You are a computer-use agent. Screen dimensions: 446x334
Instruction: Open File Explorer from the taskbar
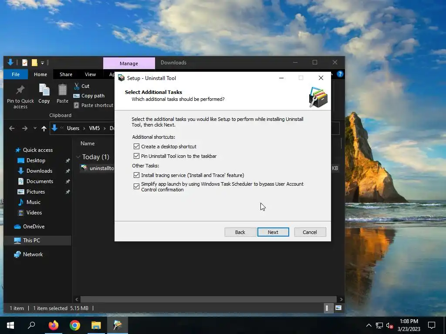coord(96,325)
